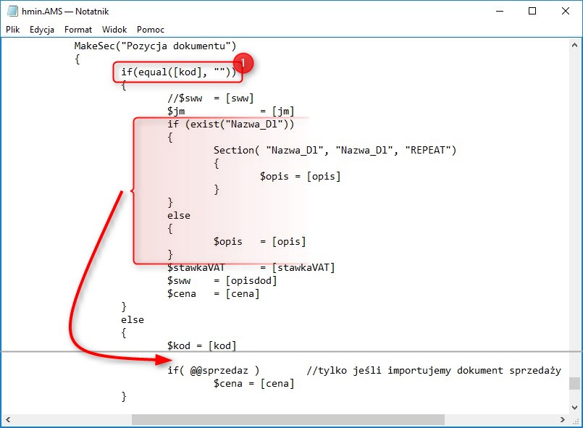Click the $kod = [kod] line
The width and height of the screenshot is (583, 428).
201,345
